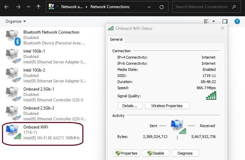This screenshot has height=160, width=245.
Task: Open view options dropdown arrow
Action: pos(213,21)
